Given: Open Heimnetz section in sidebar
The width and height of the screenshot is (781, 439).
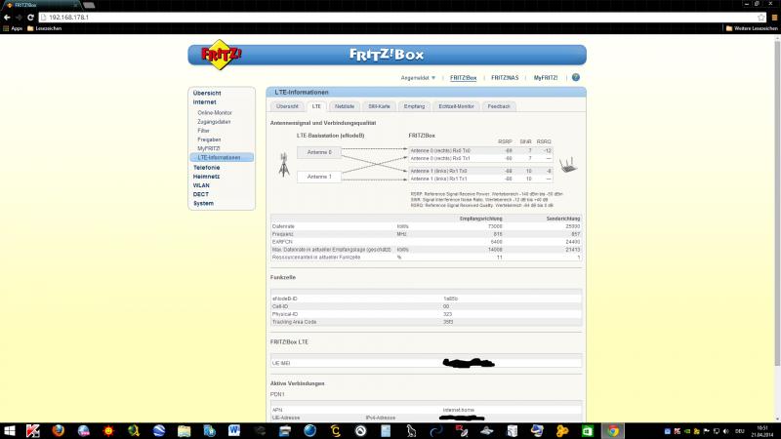Looking at the screenshot, I should [206, 177].
